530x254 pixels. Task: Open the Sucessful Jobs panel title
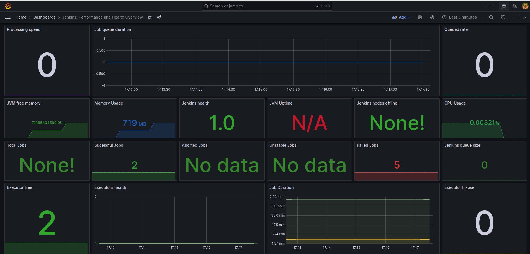tap(109, 145)
